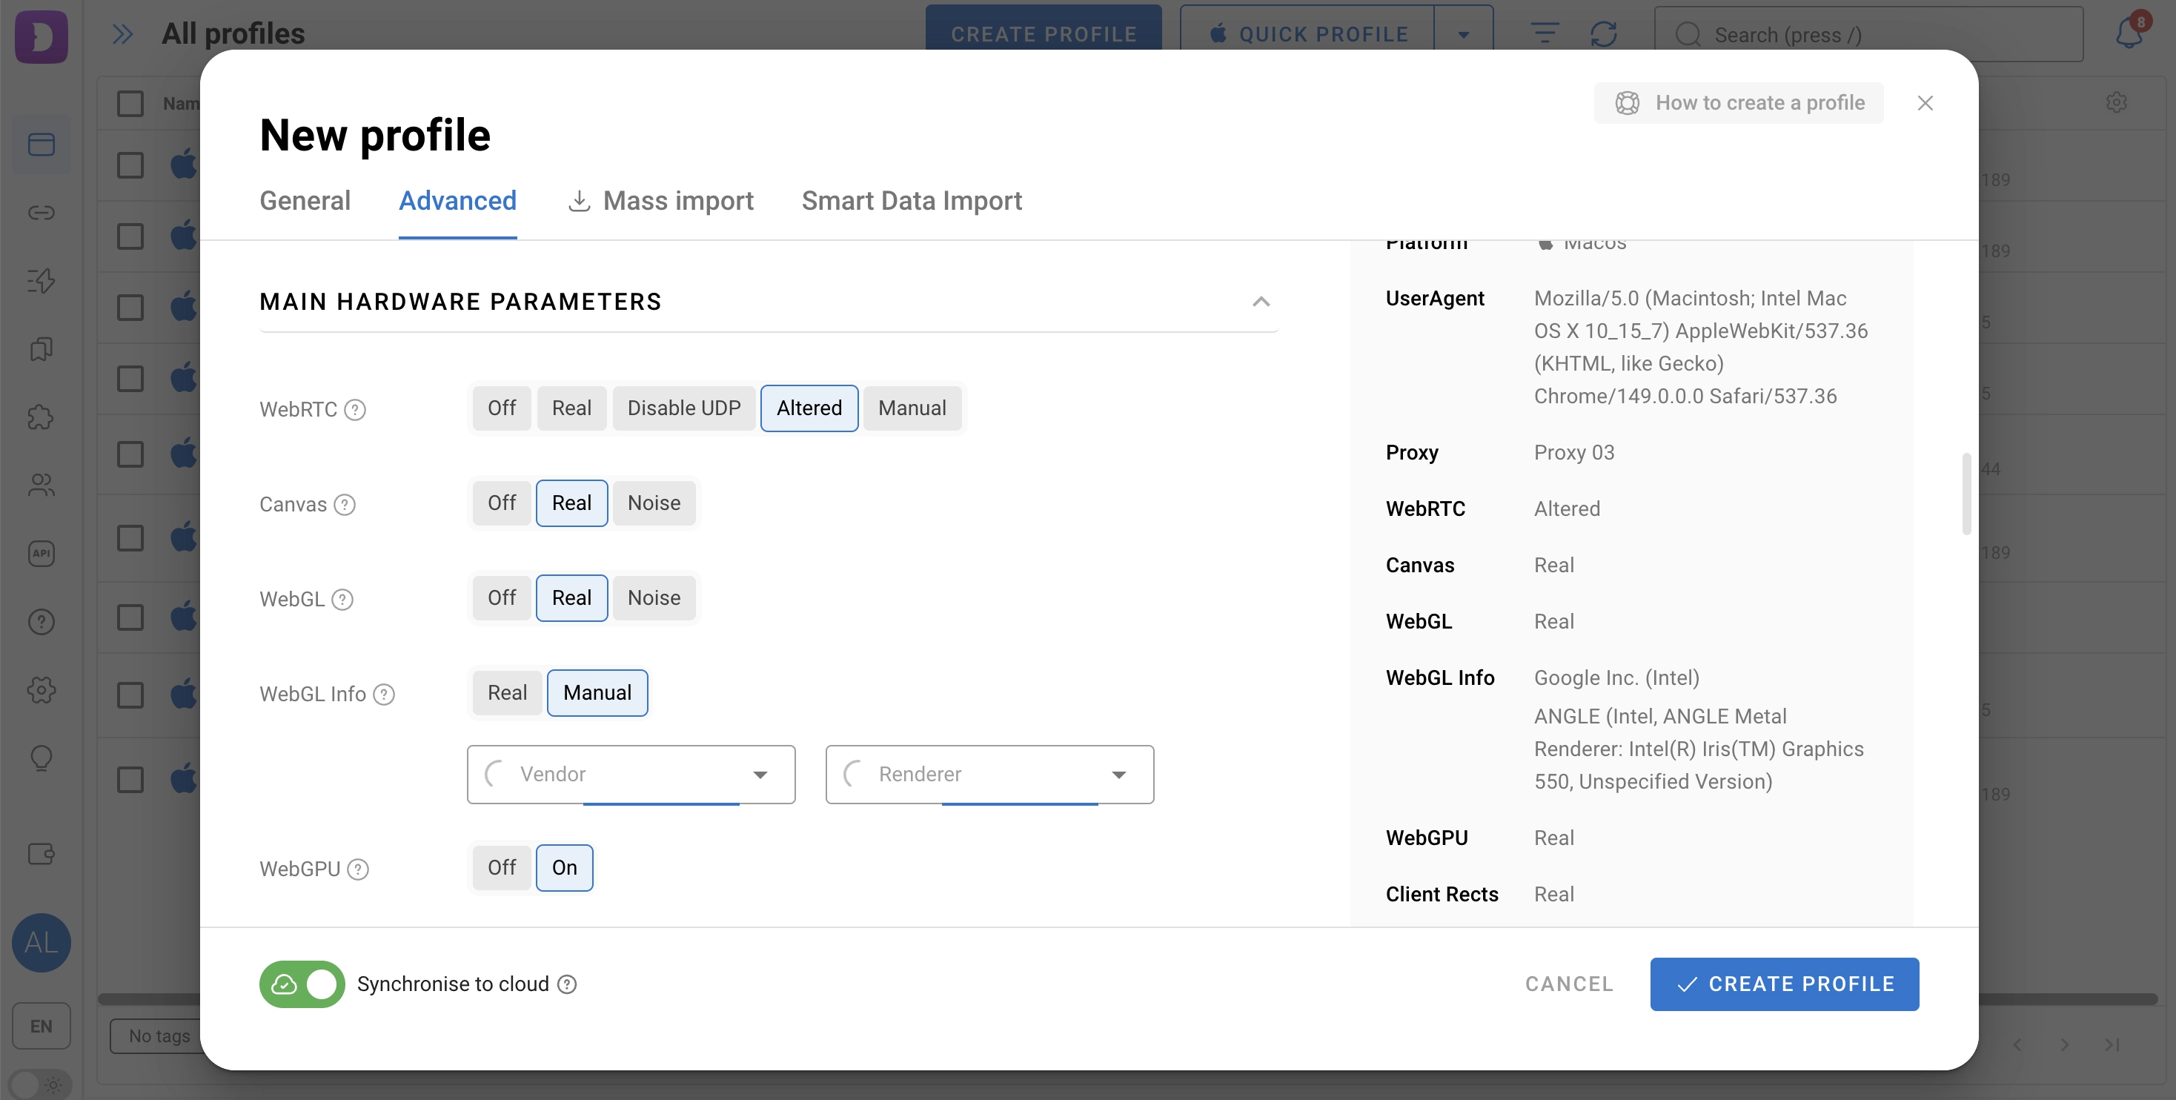The image size is (2176, 1100).
Task: Turn WebGPU Off
Action: coord(501,868)
